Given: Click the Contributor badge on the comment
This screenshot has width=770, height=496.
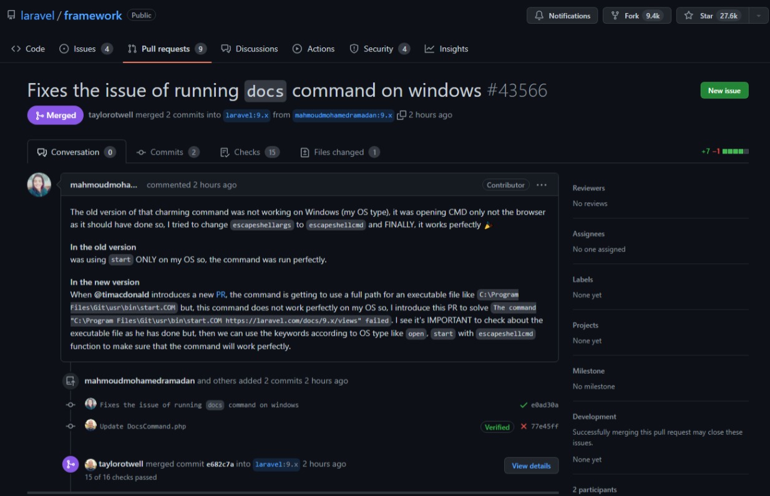Looking at the screenshot, I should (x=505, y=185).
